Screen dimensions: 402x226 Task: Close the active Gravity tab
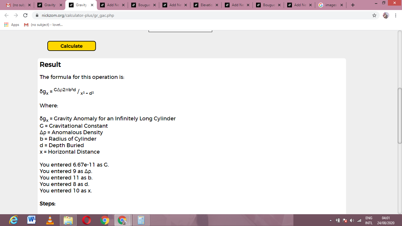click(92, 5)
